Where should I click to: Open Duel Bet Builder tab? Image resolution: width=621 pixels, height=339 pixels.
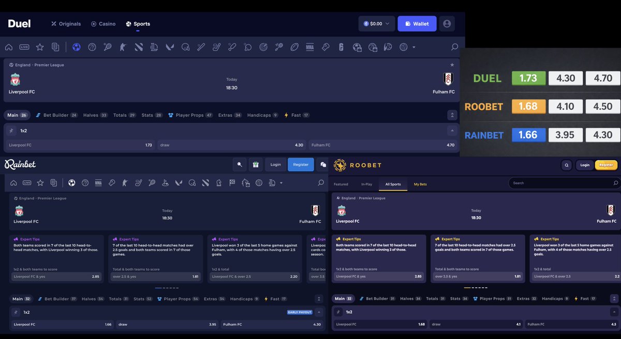[57, 115]
